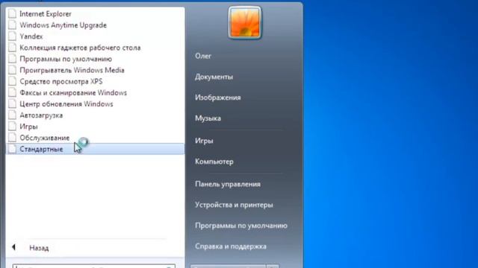Expand the Автозагрузка folder
The image size is (478, 268).
coord(41,115)
